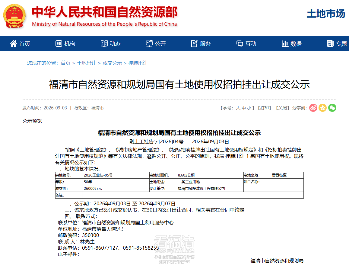This screenshot has height=269, width=349.
Task: Click the 机构 navigation icon
Action: [59, 44]
